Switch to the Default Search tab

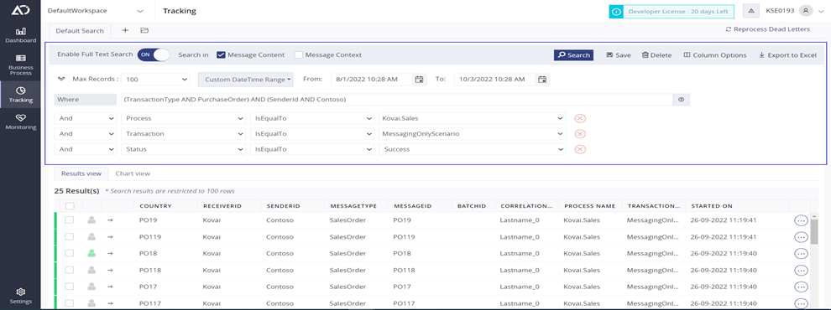80,31
